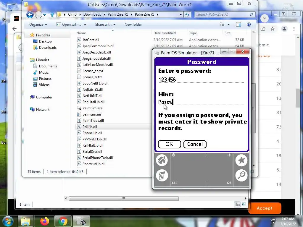
Task: Click the up folder arrow in Explorer
Action: click(x=52, y=14)
